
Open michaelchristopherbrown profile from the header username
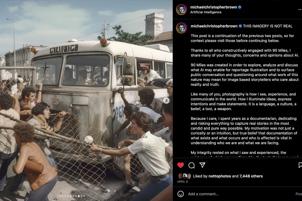214,7
